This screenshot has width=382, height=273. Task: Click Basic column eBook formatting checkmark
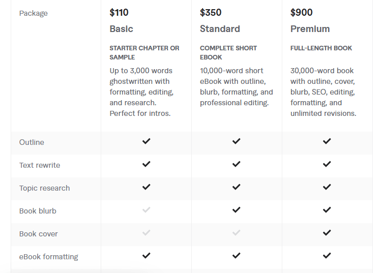(x=146, y=256)
